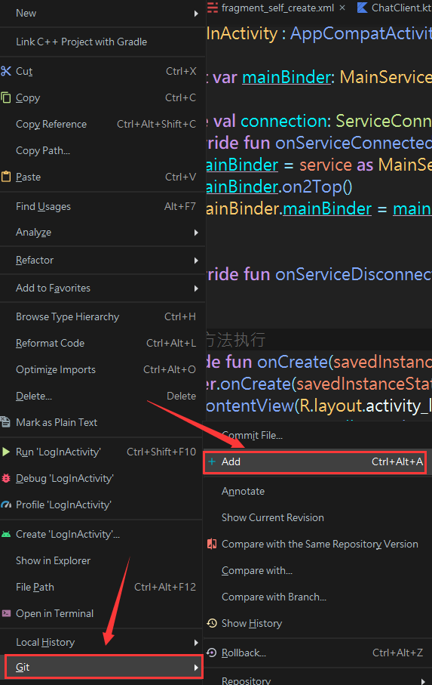Click the Rollback undo icon
432x685 pixels.
212,653
